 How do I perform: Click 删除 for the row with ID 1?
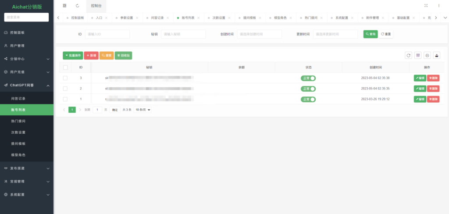[433, 100]
